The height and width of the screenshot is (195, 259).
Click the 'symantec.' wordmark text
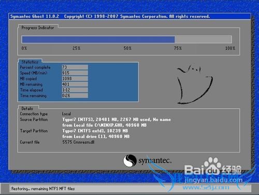click(155, 161)
